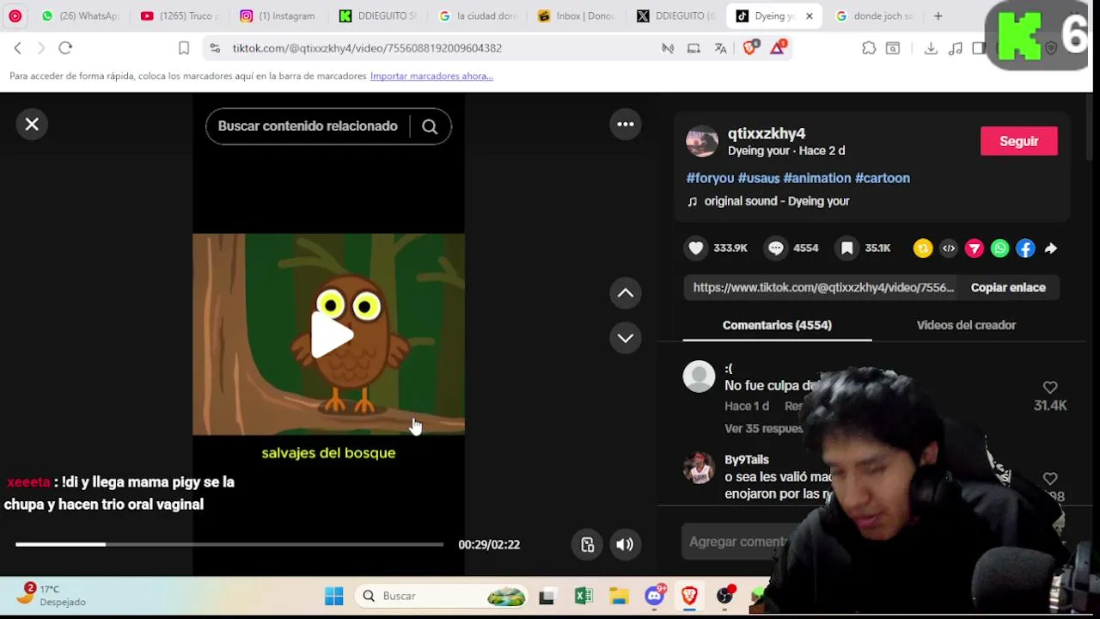This screenshot has width=1100, height=619.
Task: Click the #usaus hashtag
Action: [759, 178]
